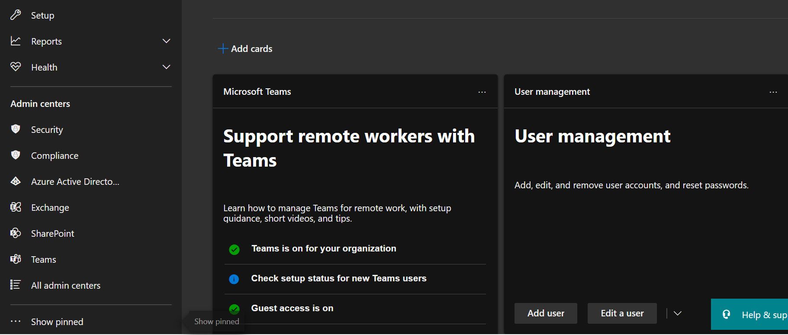The width and height of the screenshot is (788, 335).
Task: Open User management card more options
Action: click(773, 92)
